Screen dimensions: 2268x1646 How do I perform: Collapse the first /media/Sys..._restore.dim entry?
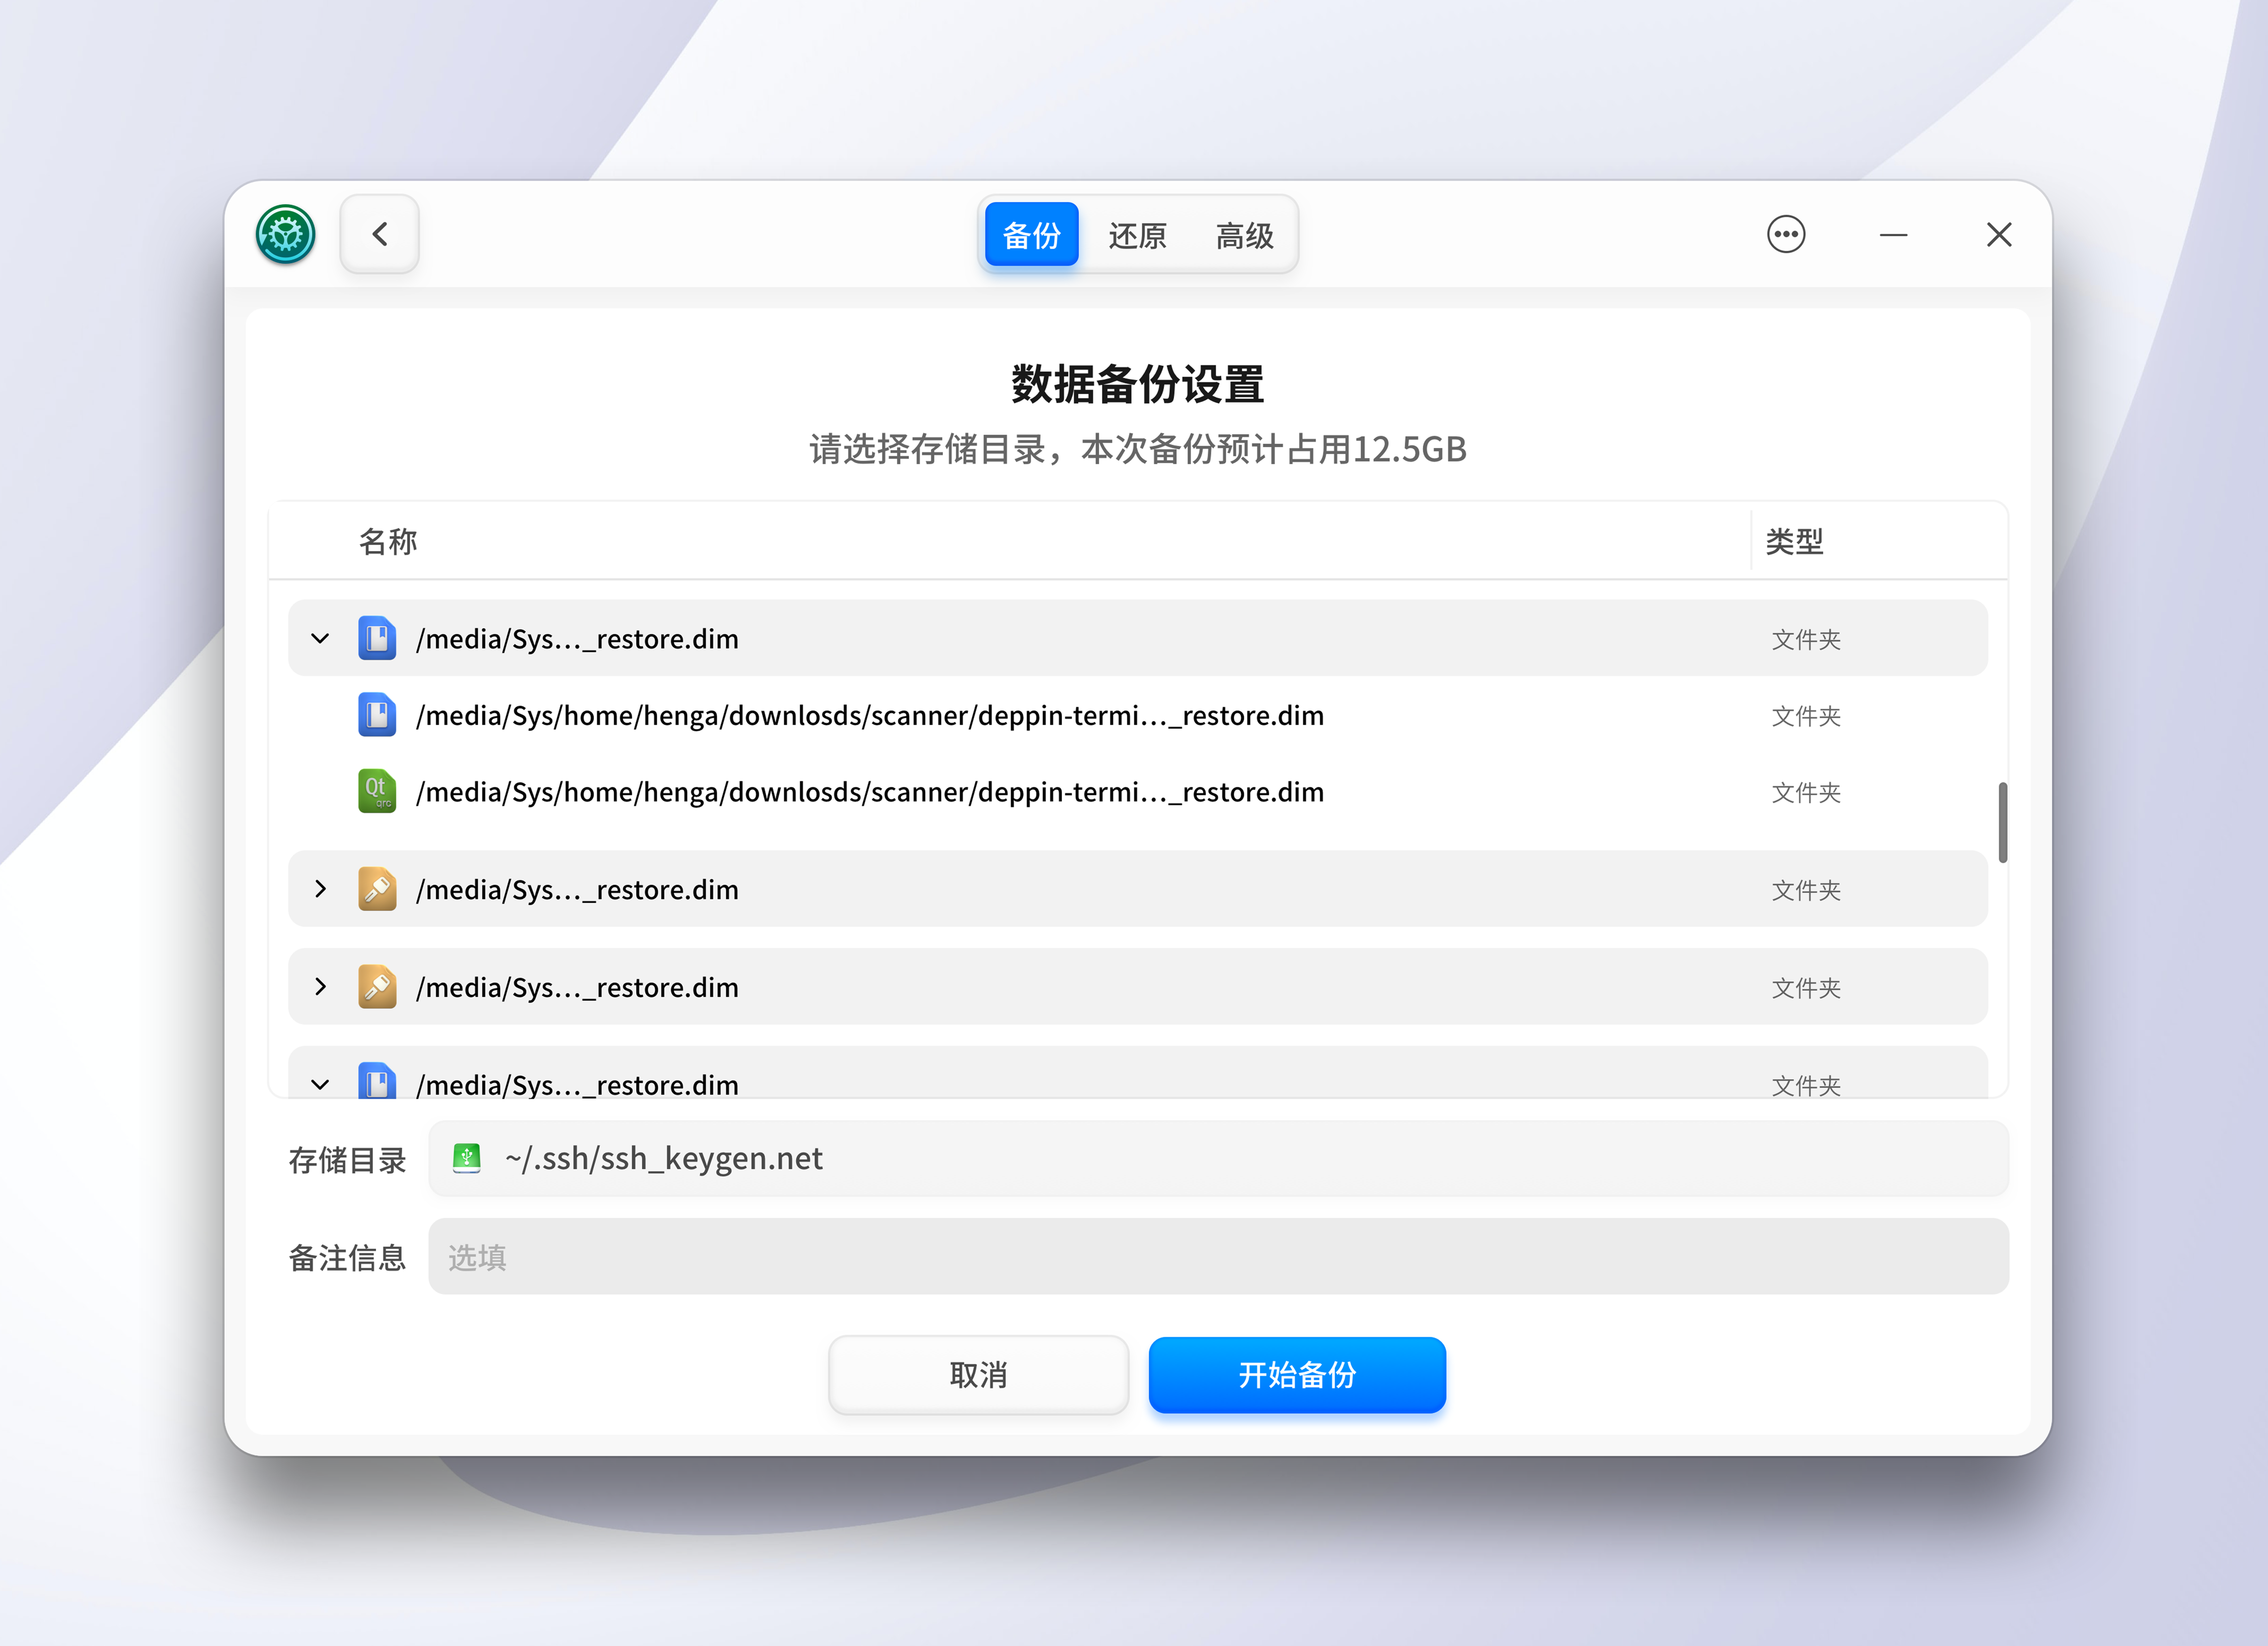(x=320, y=638)
